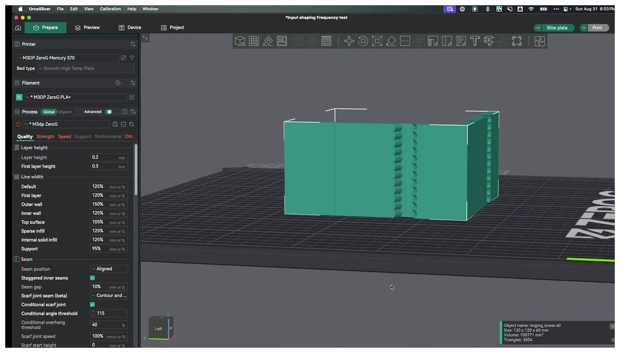Collapse the sidebar using the arrow button

(145, 38)
